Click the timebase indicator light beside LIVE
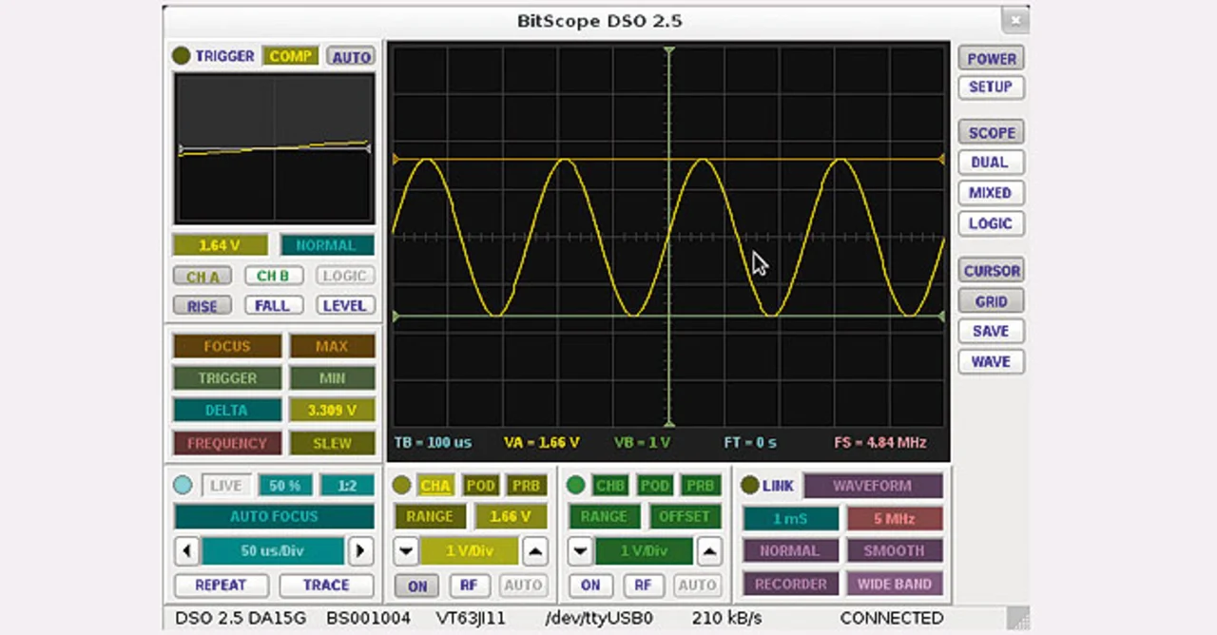The width and height of the screenshot is (1217, 635). [x=183, y=486]
